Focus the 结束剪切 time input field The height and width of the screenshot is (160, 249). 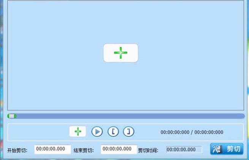[x=119, y=149]
